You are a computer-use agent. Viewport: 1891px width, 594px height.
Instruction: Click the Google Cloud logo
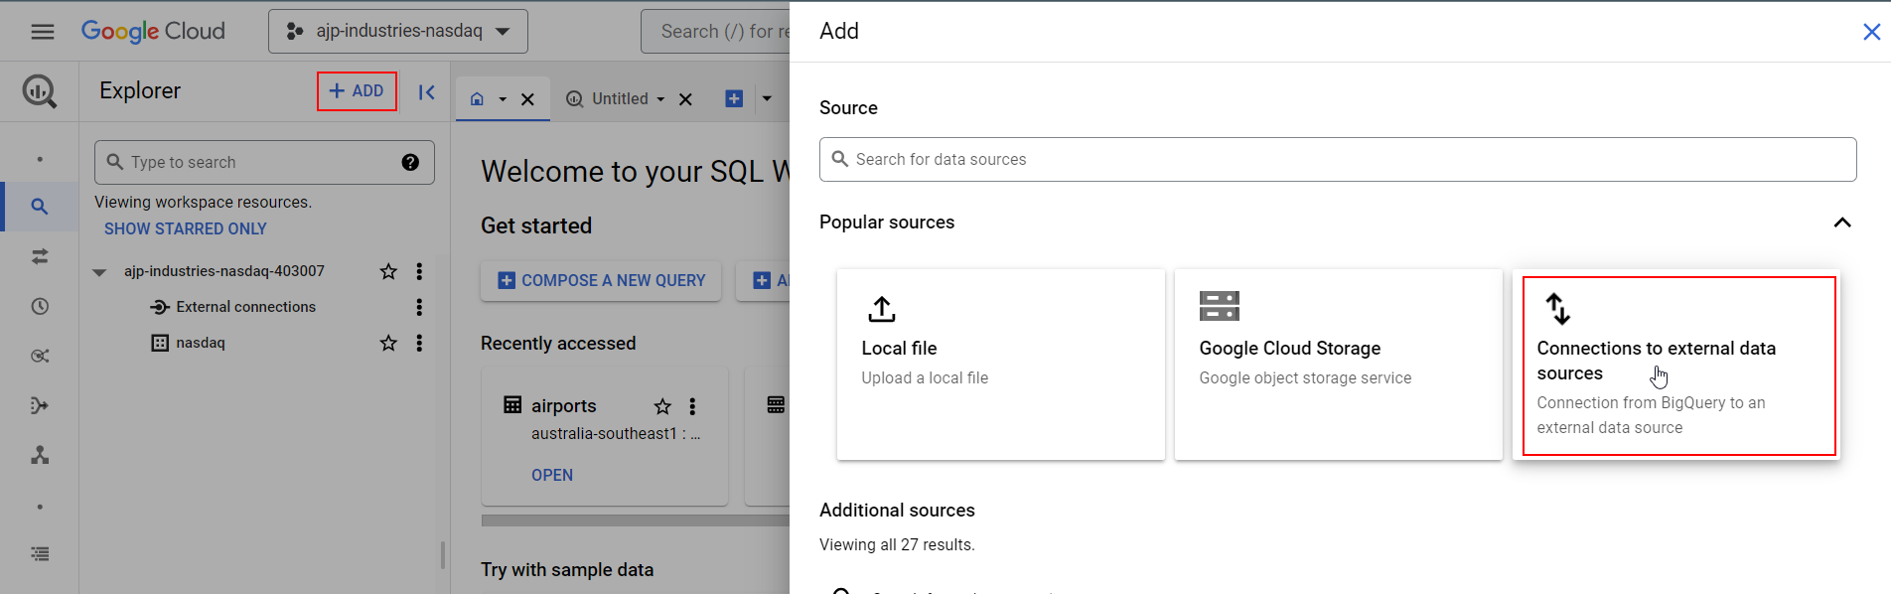click(153, 32)
